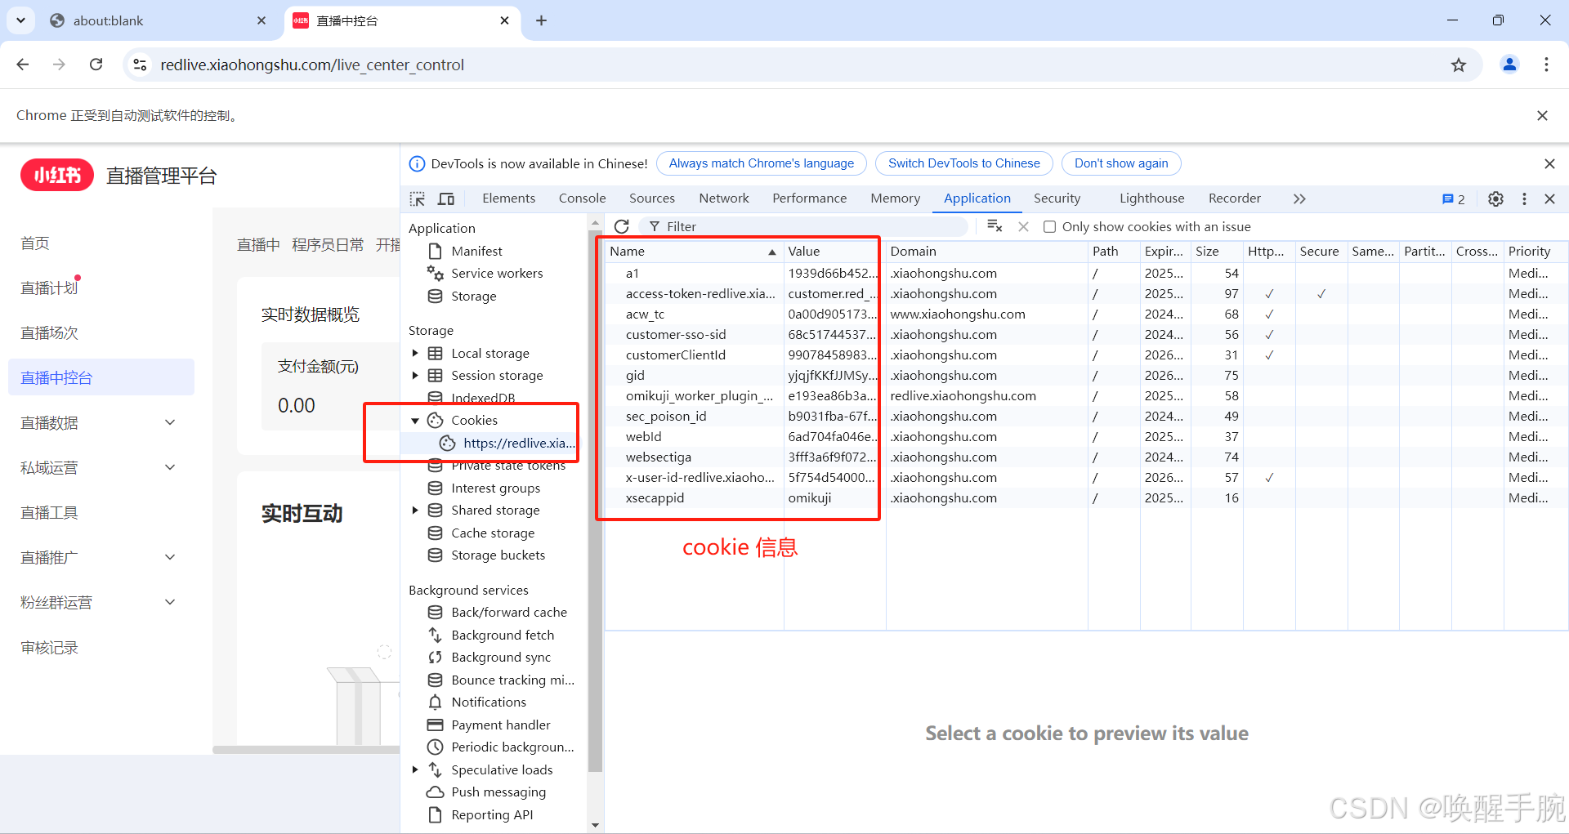Open Notifications entry
Image resolution: width=1569 pixels, height=834 pixels.
coord(489,702)
